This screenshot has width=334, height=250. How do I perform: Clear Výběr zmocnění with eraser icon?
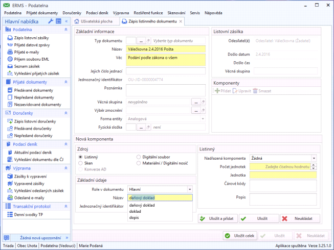[203, 110]
